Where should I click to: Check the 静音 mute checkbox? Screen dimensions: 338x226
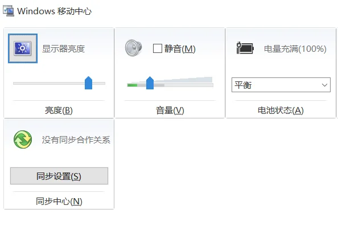pos(158,48)
